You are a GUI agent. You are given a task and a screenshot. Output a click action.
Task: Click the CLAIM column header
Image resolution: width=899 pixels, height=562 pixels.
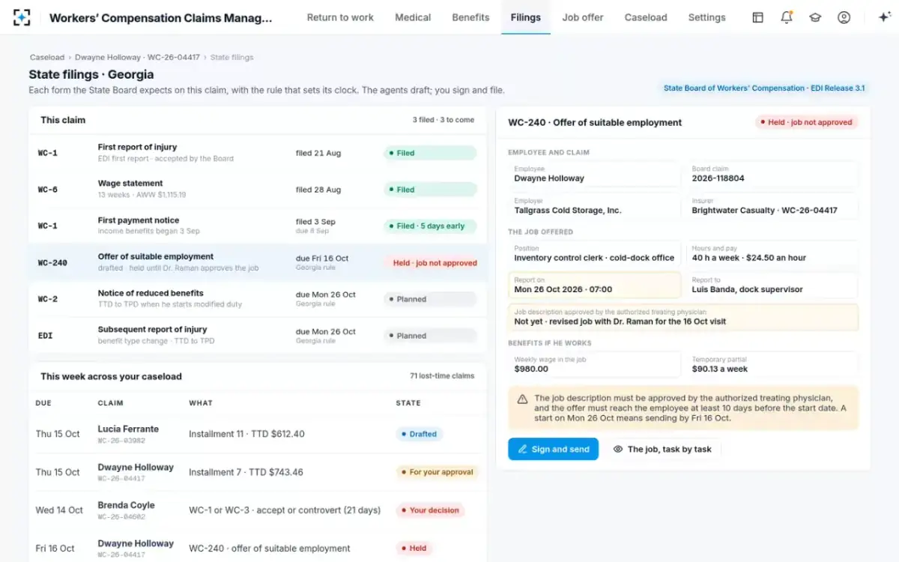[x=110, y=403]
